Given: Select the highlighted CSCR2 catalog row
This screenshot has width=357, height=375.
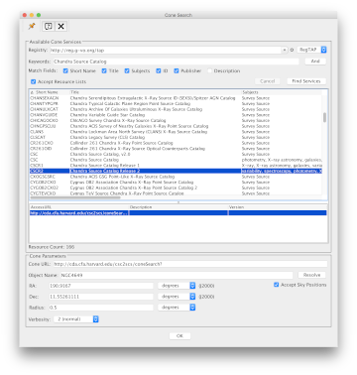Looking at the screenshot, I should [x=176, y=171].
